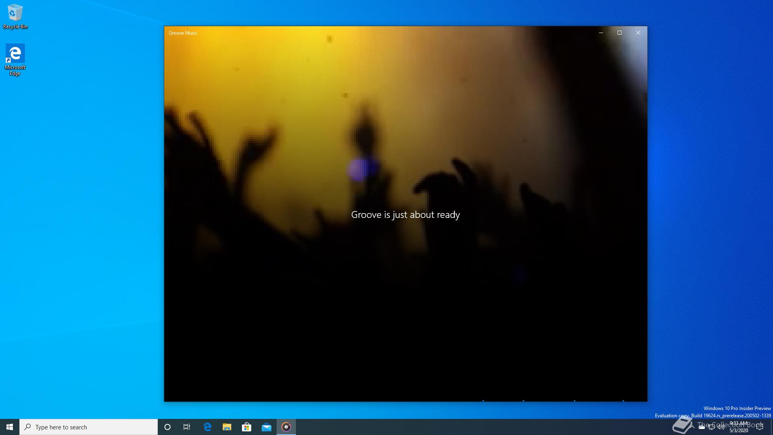
Task: Open the Windows Start menu
Action: coord(10,427)
